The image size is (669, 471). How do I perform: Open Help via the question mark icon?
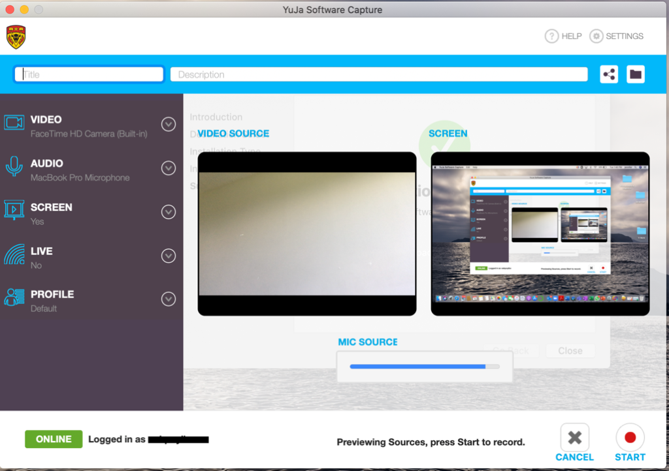coord(551,36)
